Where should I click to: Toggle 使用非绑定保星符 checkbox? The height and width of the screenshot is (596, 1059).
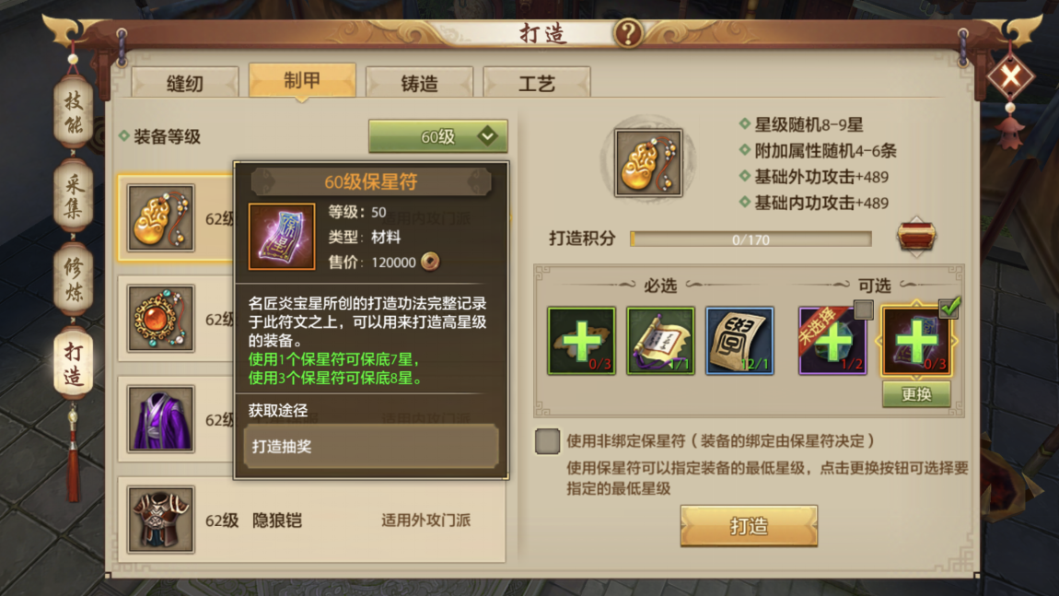[x=547, y=441]
